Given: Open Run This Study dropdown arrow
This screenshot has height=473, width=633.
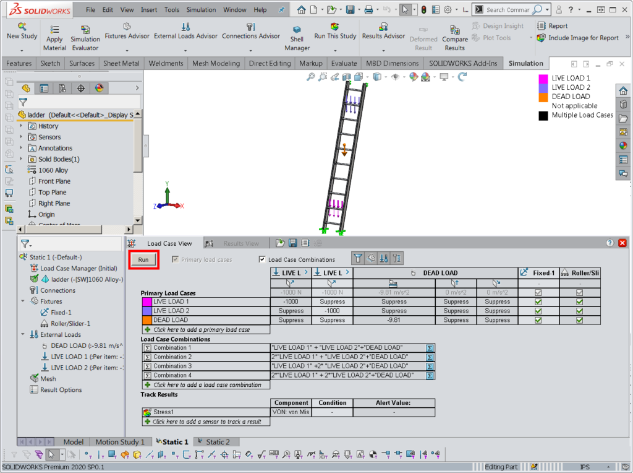Looking at the screenshot, I should pos(335,51).
